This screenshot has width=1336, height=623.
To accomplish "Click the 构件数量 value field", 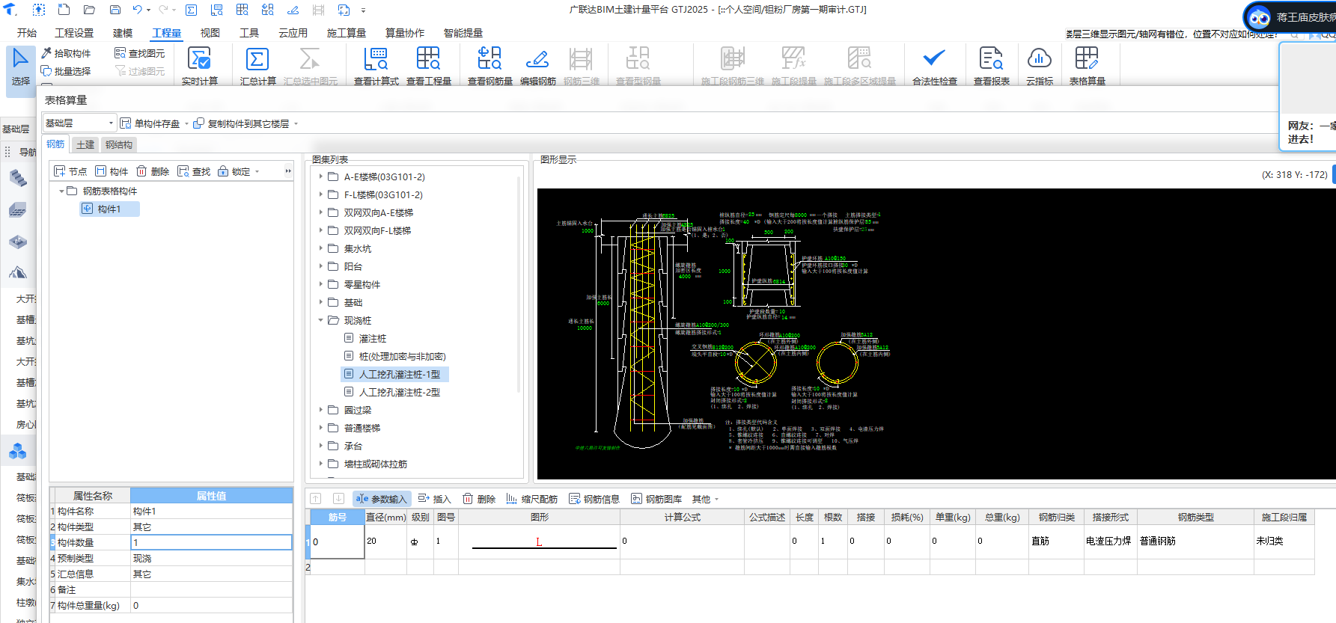I will [211, 542].
